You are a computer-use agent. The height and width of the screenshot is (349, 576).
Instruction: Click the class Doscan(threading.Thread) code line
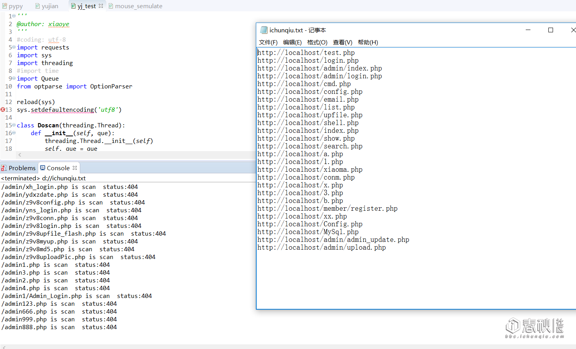coord(71,125)
